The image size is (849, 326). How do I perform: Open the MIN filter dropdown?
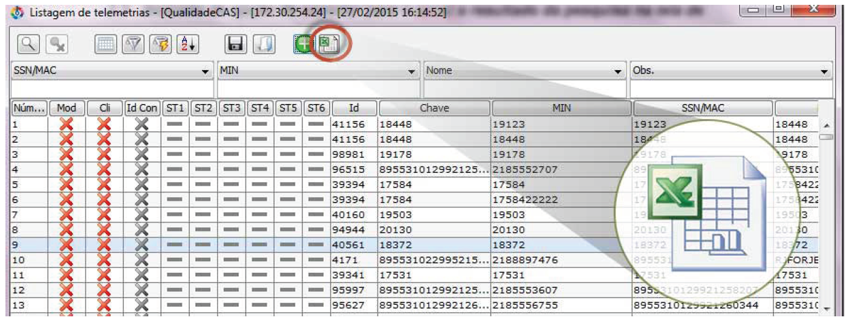pyautogui.click(x=412, y=71)
